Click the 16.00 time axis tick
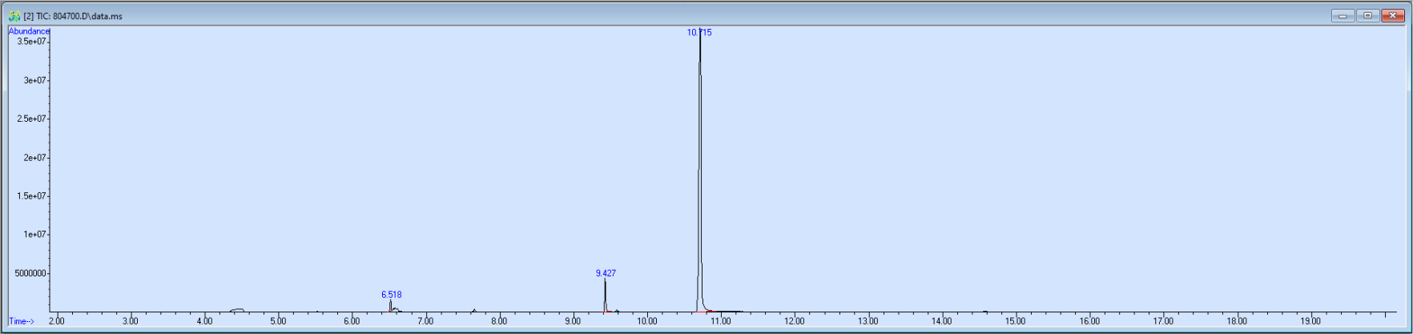The height and width of the screenshot is (334, 1413). (x=1089, y=321)
